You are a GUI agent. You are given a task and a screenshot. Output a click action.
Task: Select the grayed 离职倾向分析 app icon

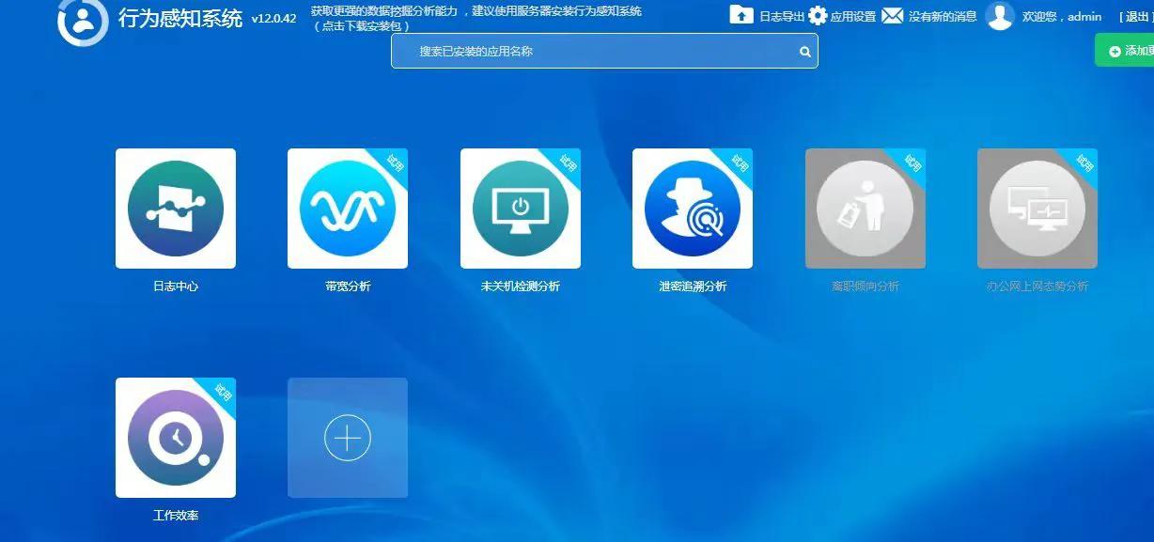click(865, 208)
